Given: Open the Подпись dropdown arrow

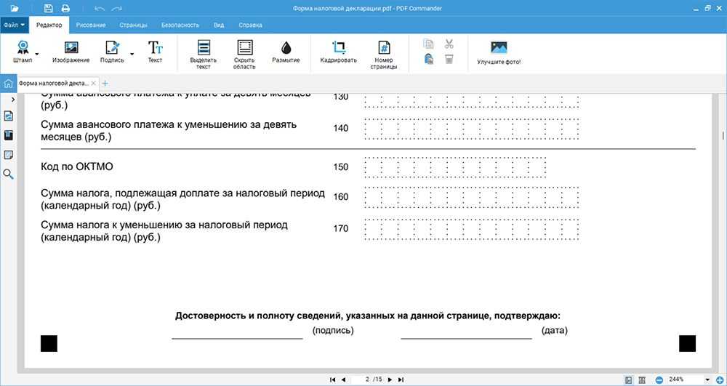Looking at the screenshot, I should click(x=132, y=53).
